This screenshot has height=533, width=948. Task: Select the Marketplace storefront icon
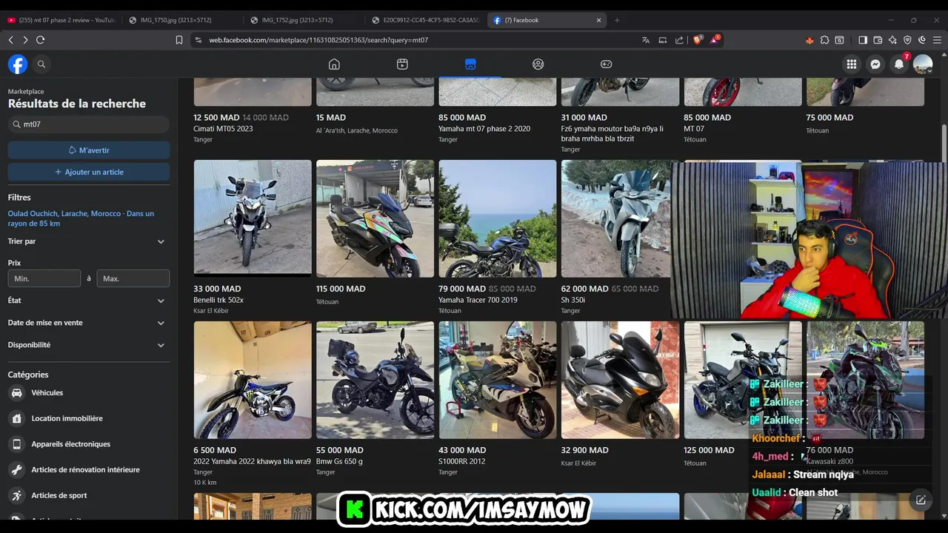(470, 64)
